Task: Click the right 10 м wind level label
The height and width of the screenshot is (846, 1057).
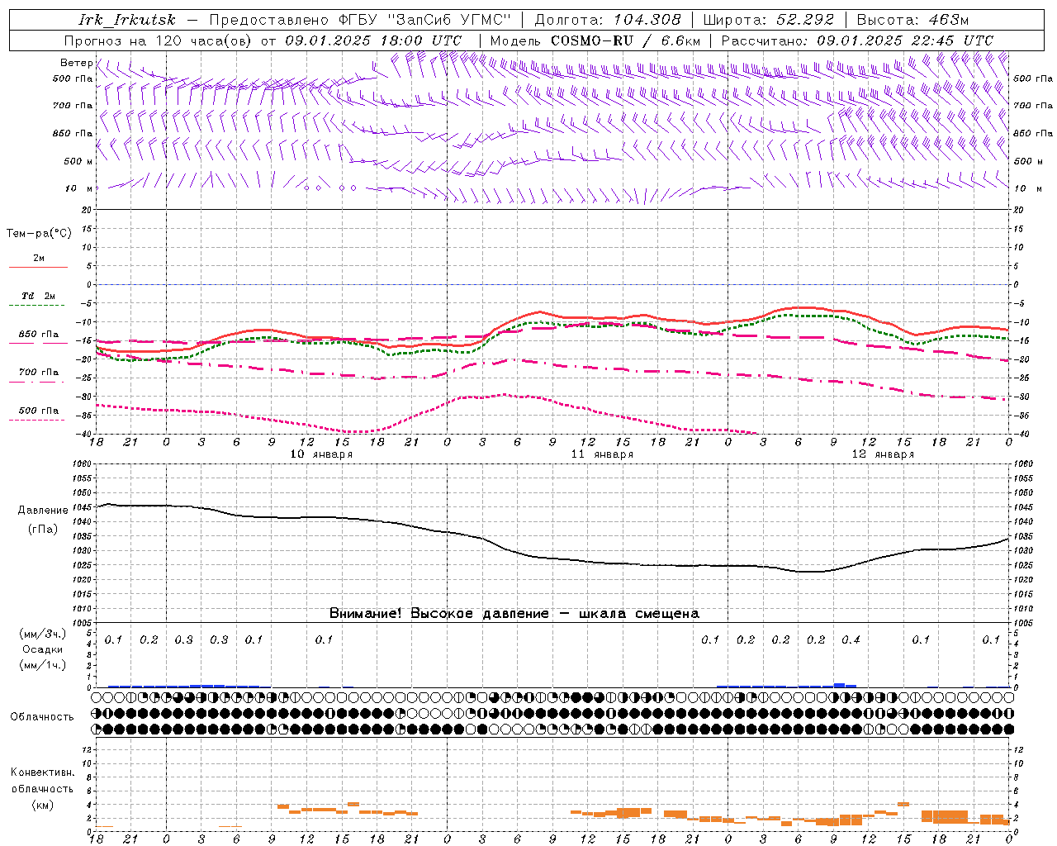Action: point(1027,188)
